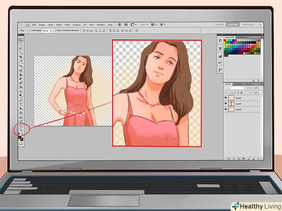The width and height of the screenshot is (282, 211).
Task: Select the Lasso tool
Action: pos(21,49)
